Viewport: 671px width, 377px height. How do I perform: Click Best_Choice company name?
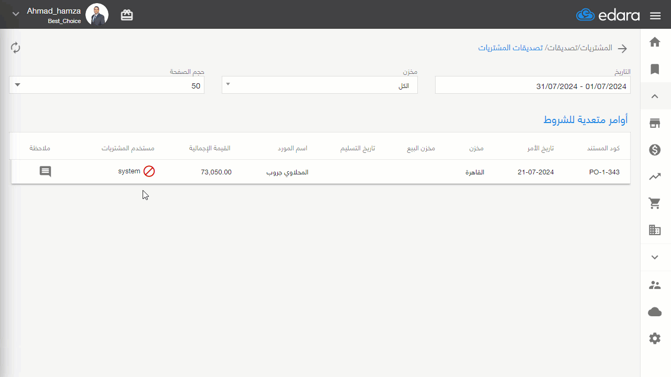(x=64, y=21)
